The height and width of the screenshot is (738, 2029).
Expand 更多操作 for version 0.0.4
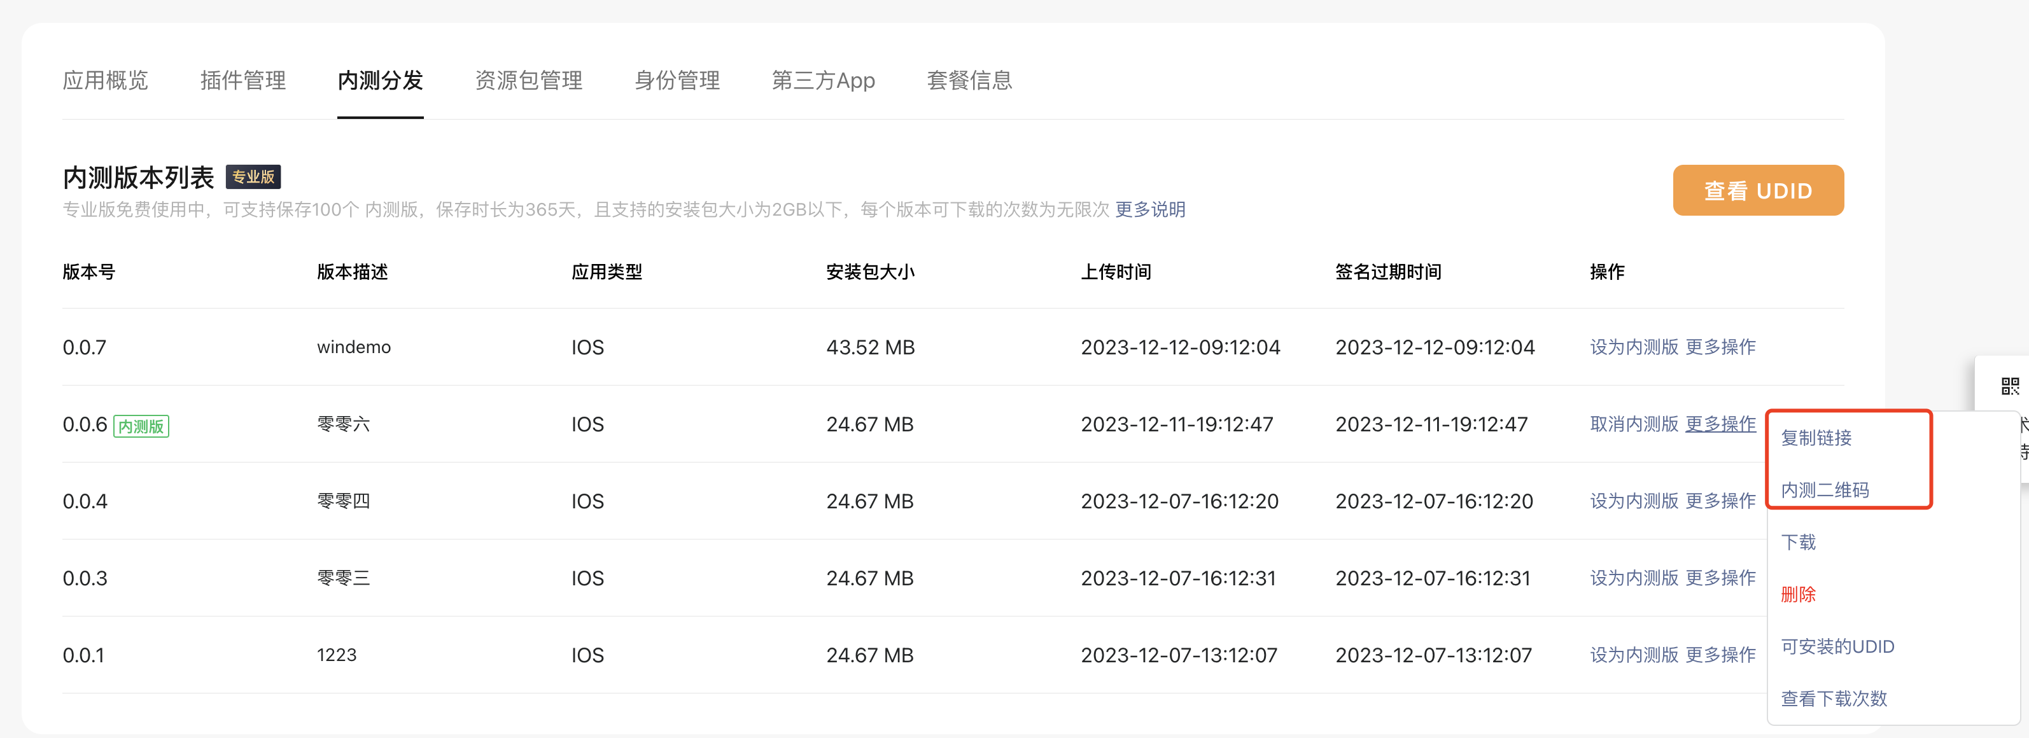point(1720,501)
